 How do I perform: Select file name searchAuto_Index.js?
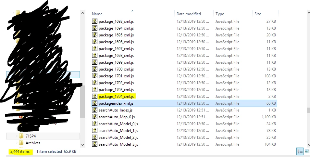tap(116, 110)
